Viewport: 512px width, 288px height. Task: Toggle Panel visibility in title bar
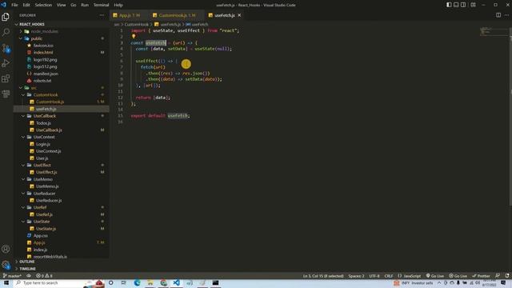coord(456,5)
